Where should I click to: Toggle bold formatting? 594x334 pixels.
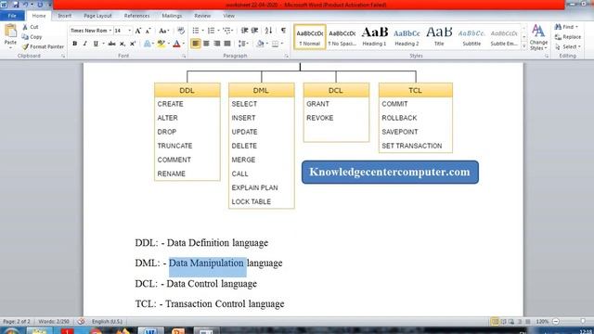[x=74, y=44]
